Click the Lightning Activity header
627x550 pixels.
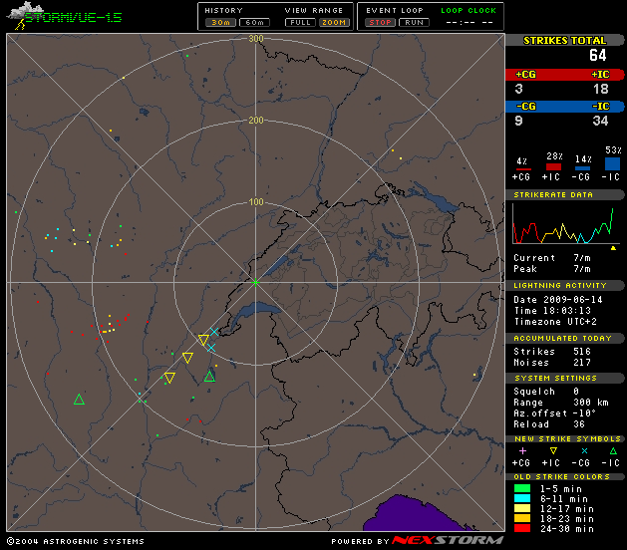click(x=564, y=285)
